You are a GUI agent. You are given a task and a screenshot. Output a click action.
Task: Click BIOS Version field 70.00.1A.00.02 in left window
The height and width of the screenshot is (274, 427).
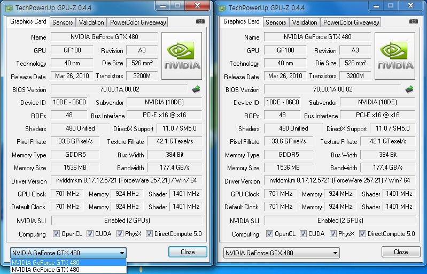tap(119, 89)
